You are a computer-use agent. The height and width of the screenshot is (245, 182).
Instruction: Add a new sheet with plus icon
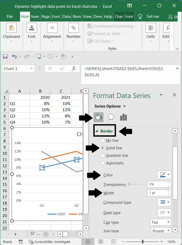pos(46,234)
